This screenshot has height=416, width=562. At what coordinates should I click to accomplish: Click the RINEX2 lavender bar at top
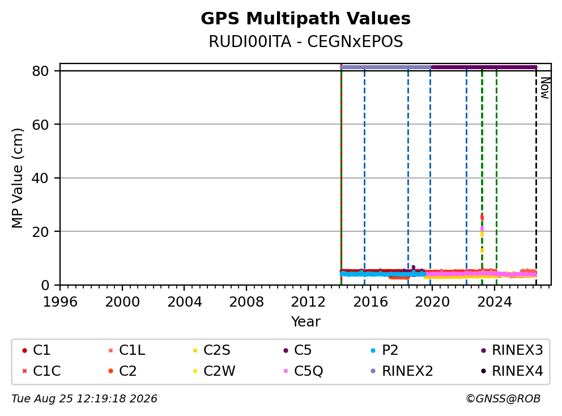point(386,67)
